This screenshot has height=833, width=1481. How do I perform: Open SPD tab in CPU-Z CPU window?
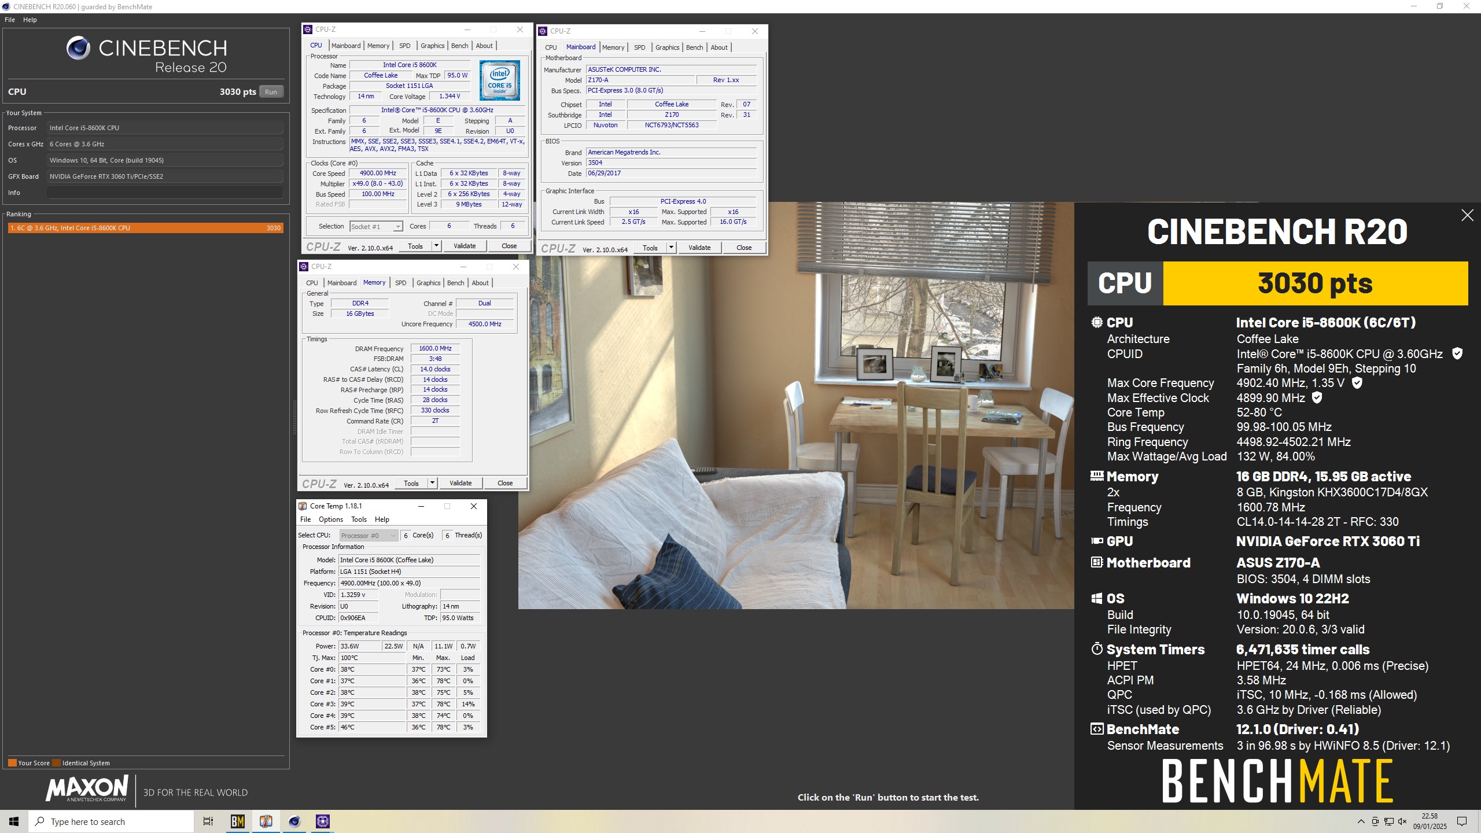point(405,46)
